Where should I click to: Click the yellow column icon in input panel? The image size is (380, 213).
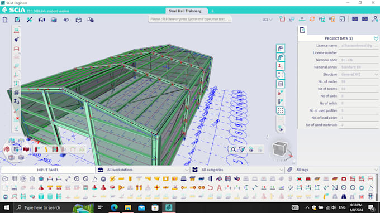click(x=130, y=178)
